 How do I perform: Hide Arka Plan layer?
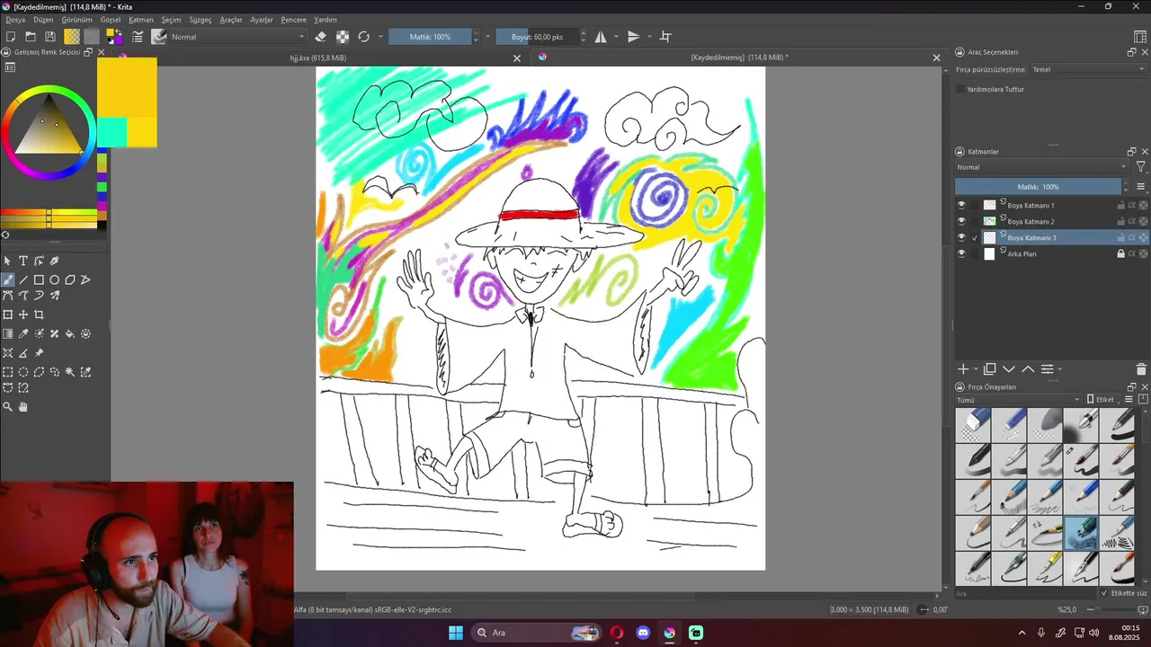[x=961, y=253]
